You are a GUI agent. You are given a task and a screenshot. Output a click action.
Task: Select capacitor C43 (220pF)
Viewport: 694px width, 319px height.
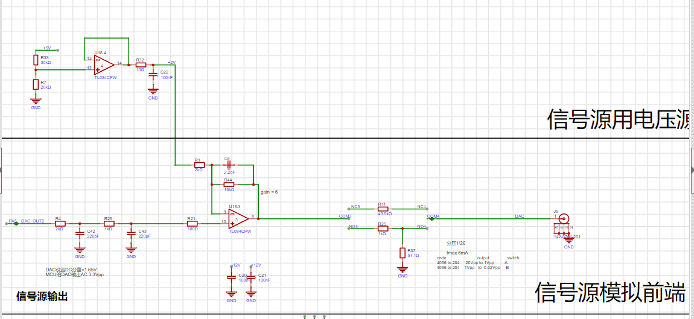point(131,233)
